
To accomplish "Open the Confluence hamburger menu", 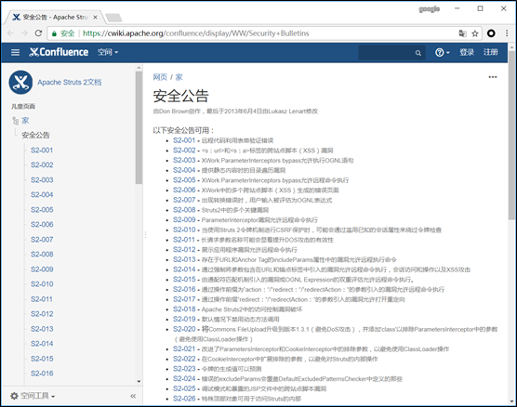I will pyautogui.click(x=15, y=52).
